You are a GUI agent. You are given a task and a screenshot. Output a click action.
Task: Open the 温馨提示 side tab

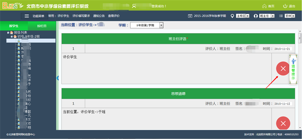click(293, 69)
